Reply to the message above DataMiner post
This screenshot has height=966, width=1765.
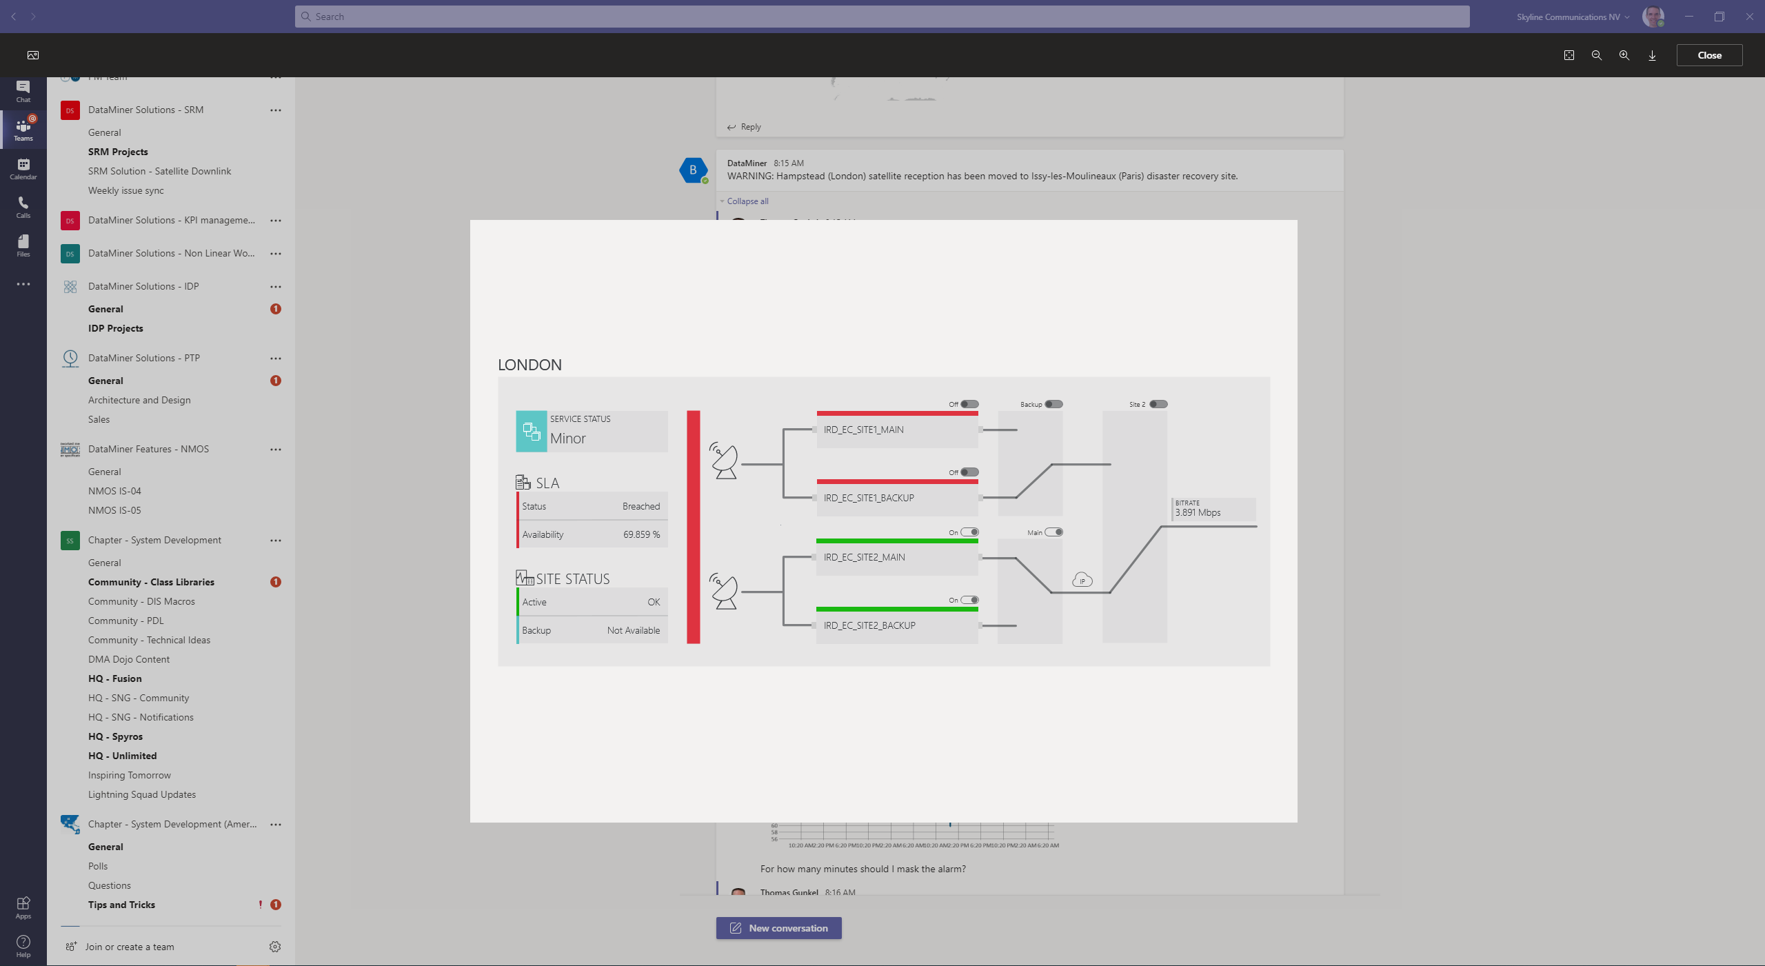(744, 127)
